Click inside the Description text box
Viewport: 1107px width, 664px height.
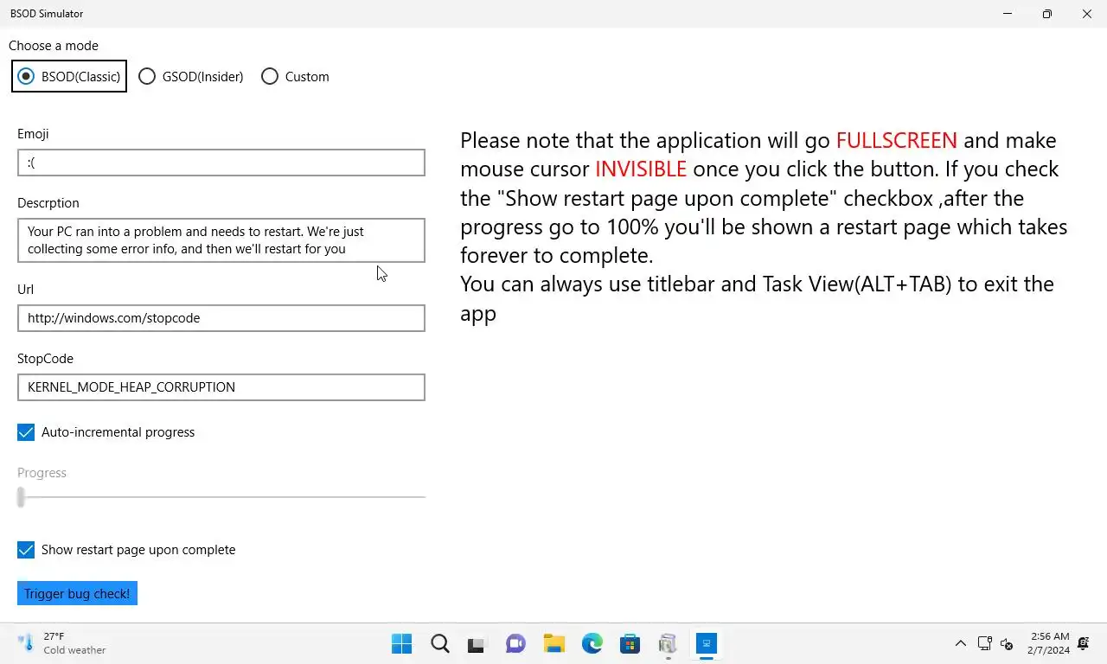pos(221,240)
